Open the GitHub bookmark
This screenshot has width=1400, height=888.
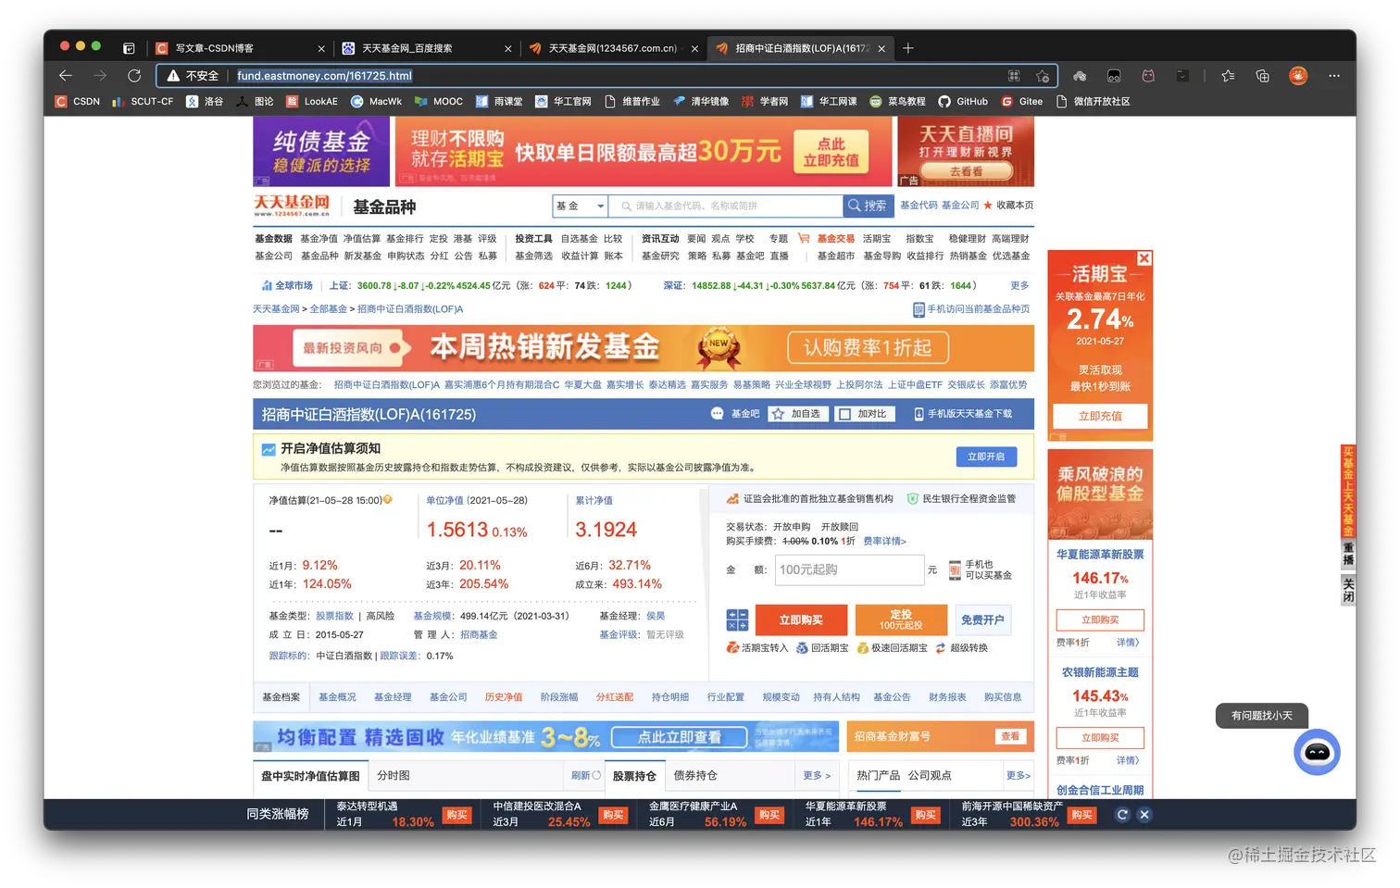(x=963, y=102)
